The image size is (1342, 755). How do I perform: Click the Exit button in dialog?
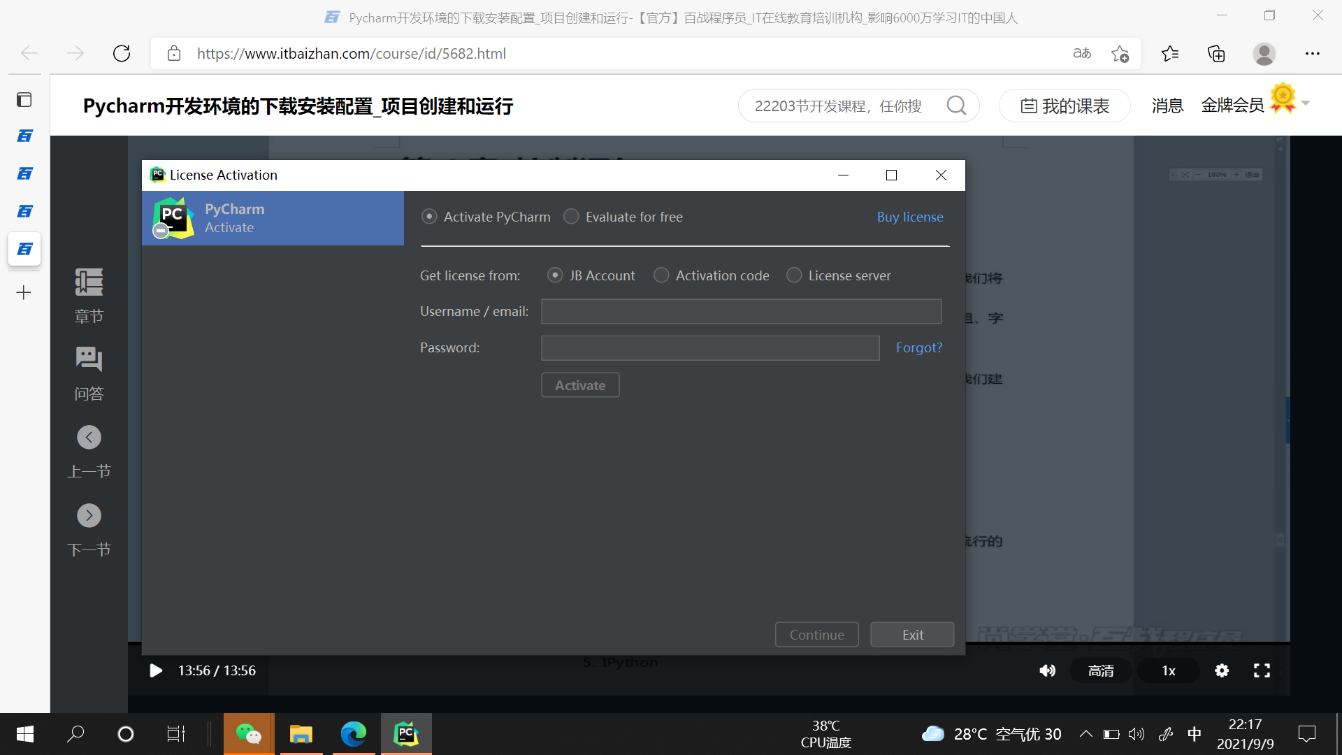912,635
